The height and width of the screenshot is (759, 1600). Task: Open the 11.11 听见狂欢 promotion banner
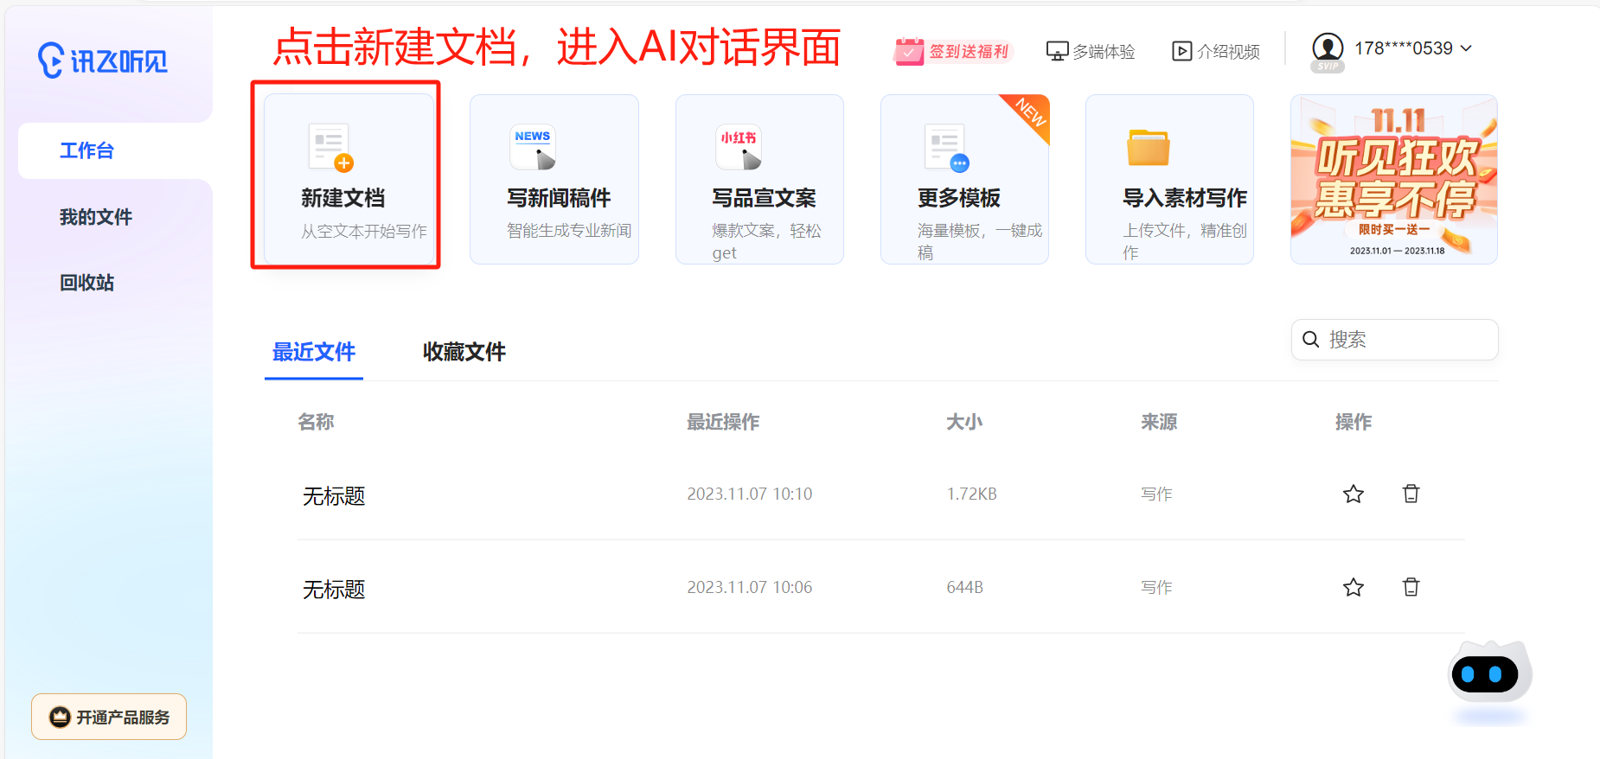[1393, 179]
